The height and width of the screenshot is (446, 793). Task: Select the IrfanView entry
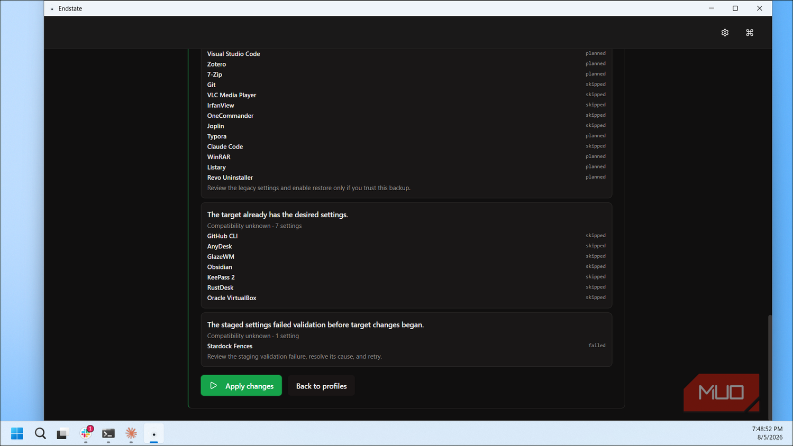click(x=406, y=105)
